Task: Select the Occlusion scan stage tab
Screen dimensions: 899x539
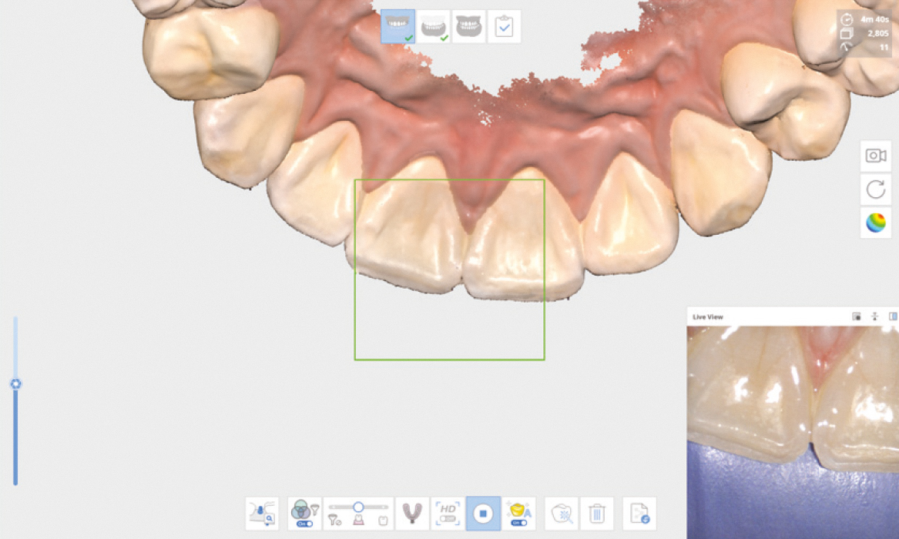Action: [x=469, y=26]
